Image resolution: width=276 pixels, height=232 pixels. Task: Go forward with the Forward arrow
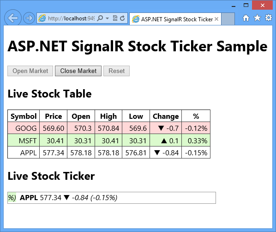tap(29, 18)
